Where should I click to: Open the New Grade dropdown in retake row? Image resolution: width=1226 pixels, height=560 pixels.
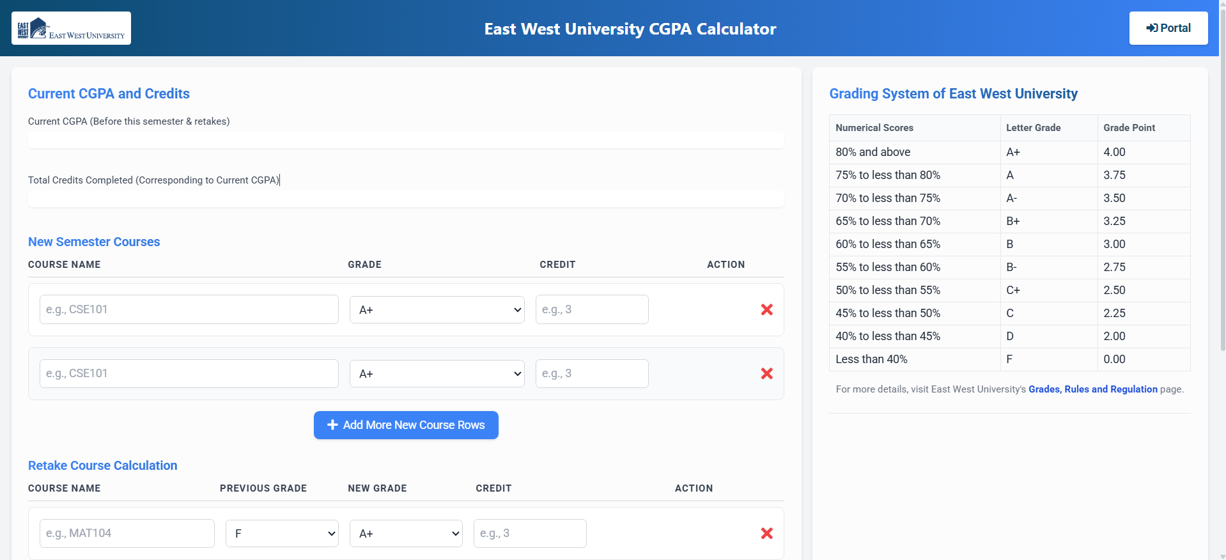[x=406, y=534]
